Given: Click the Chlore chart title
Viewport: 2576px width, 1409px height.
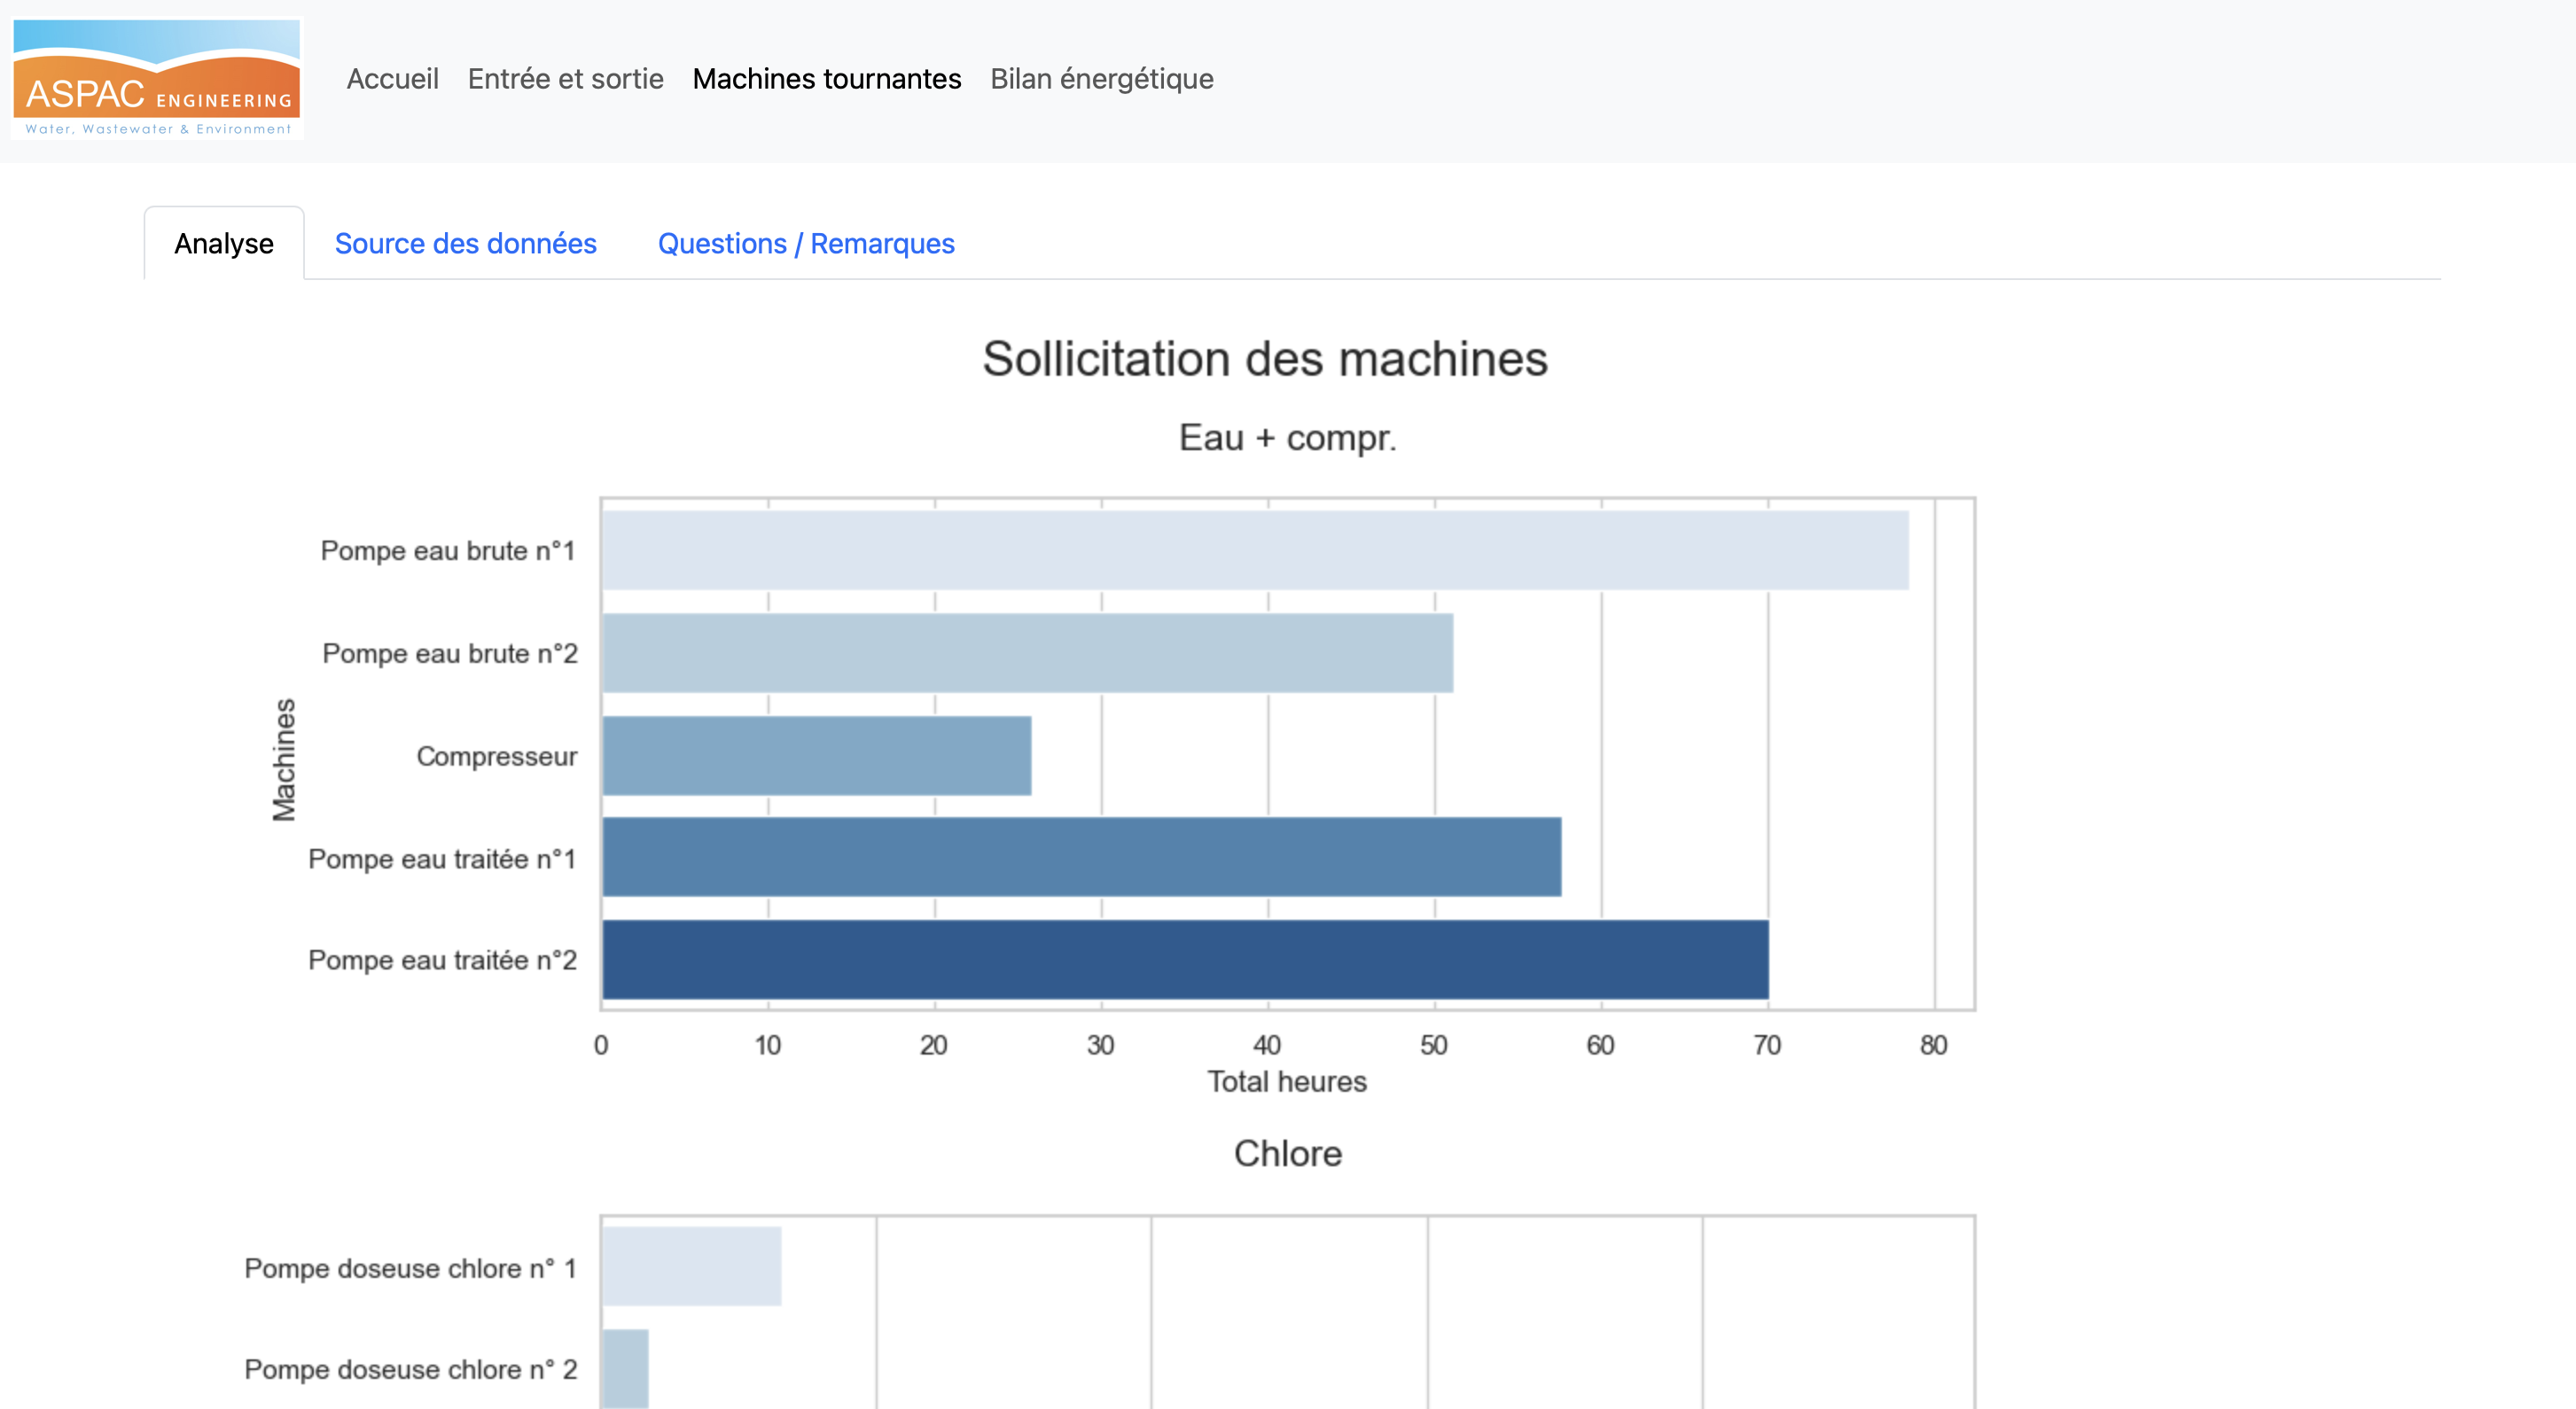Looking at the screenshot, I should (x=1287, y=1153).
